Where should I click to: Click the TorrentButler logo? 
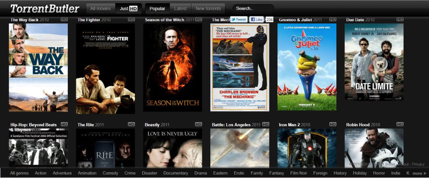point(45,8)
